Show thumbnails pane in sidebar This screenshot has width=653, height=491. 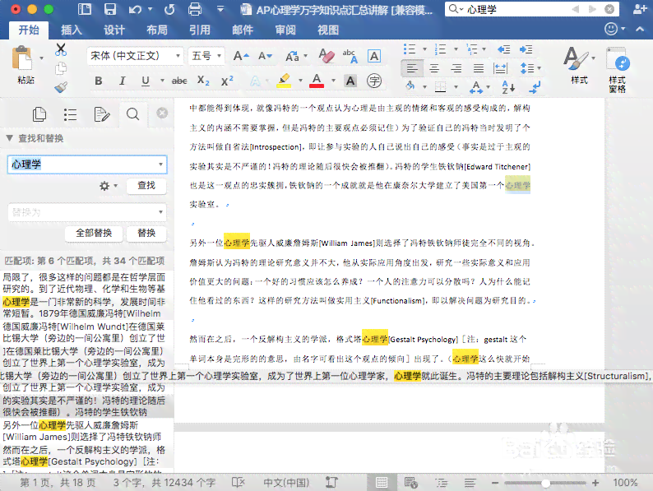tap(39, 114)
